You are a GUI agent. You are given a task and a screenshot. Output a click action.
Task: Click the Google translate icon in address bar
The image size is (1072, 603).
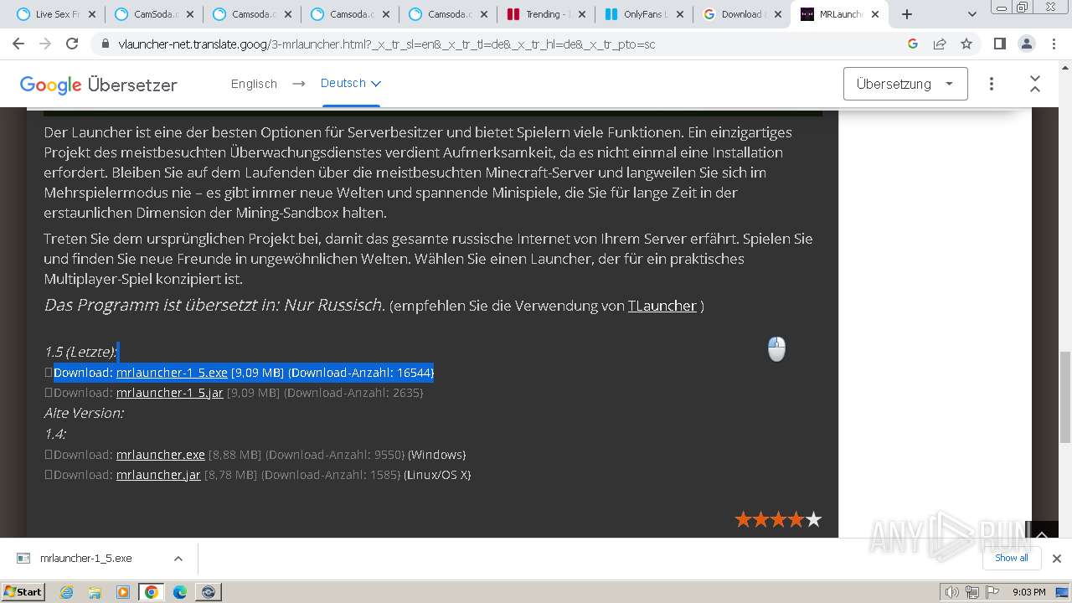(x=913, y=44)
